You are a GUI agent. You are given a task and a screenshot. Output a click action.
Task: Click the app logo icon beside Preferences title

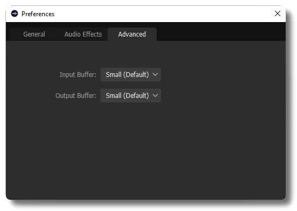coord(15,13)
